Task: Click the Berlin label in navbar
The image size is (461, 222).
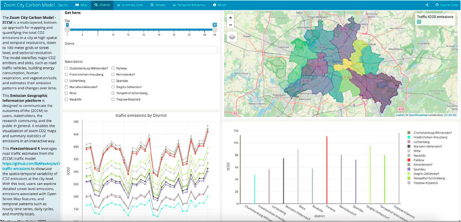Action: pos(63,5)
